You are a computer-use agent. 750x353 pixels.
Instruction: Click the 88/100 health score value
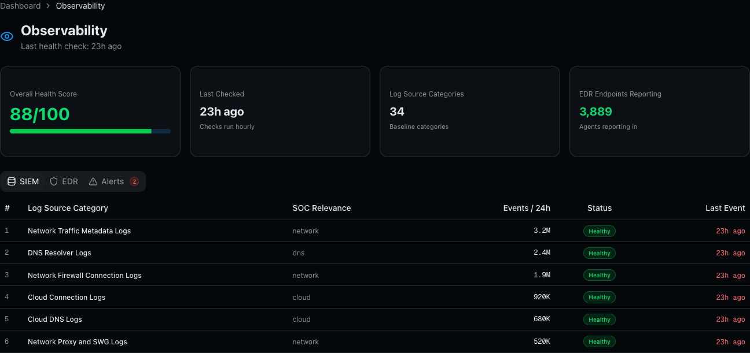40,114
